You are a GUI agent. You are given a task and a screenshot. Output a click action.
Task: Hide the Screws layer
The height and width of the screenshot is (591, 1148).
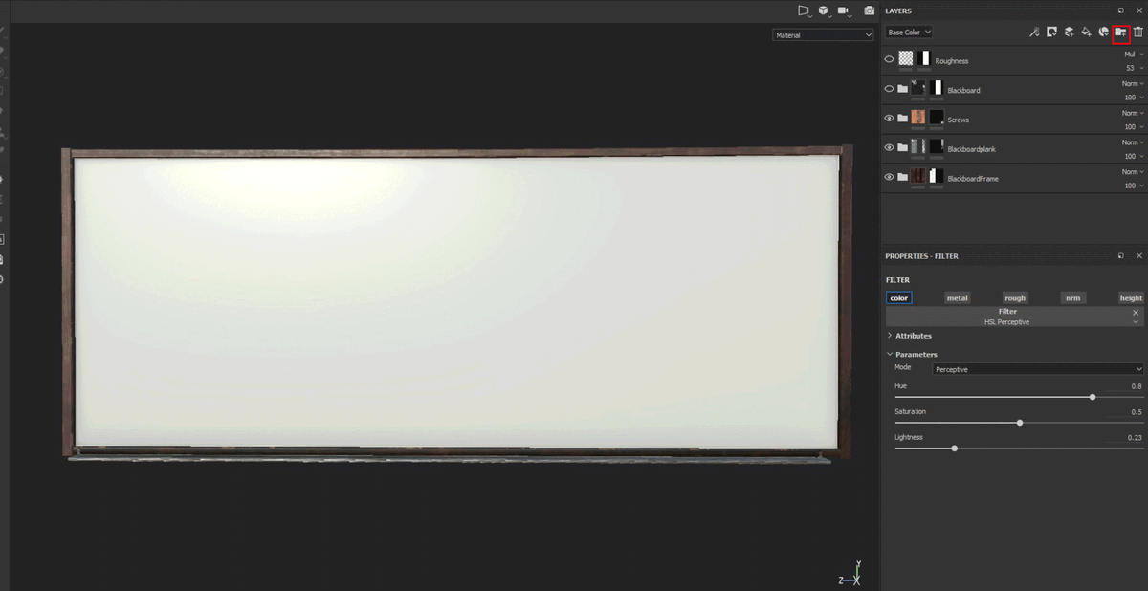pyautogui.click(x=889, y=119)
